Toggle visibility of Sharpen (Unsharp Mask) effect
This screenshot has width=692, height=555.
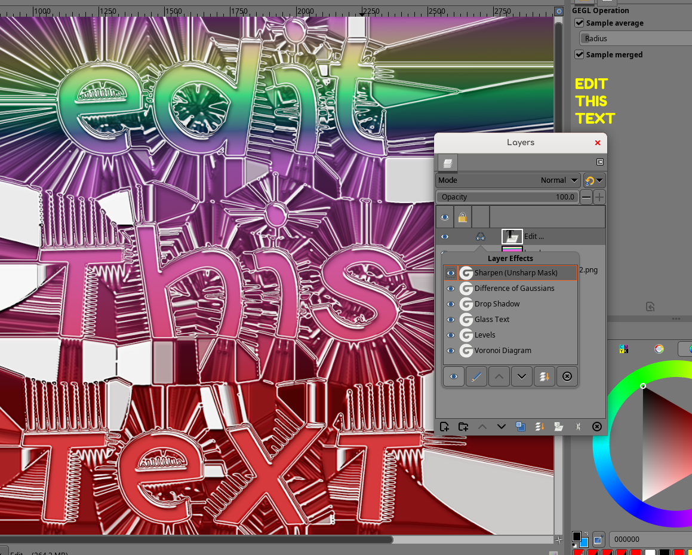point(451,273)
